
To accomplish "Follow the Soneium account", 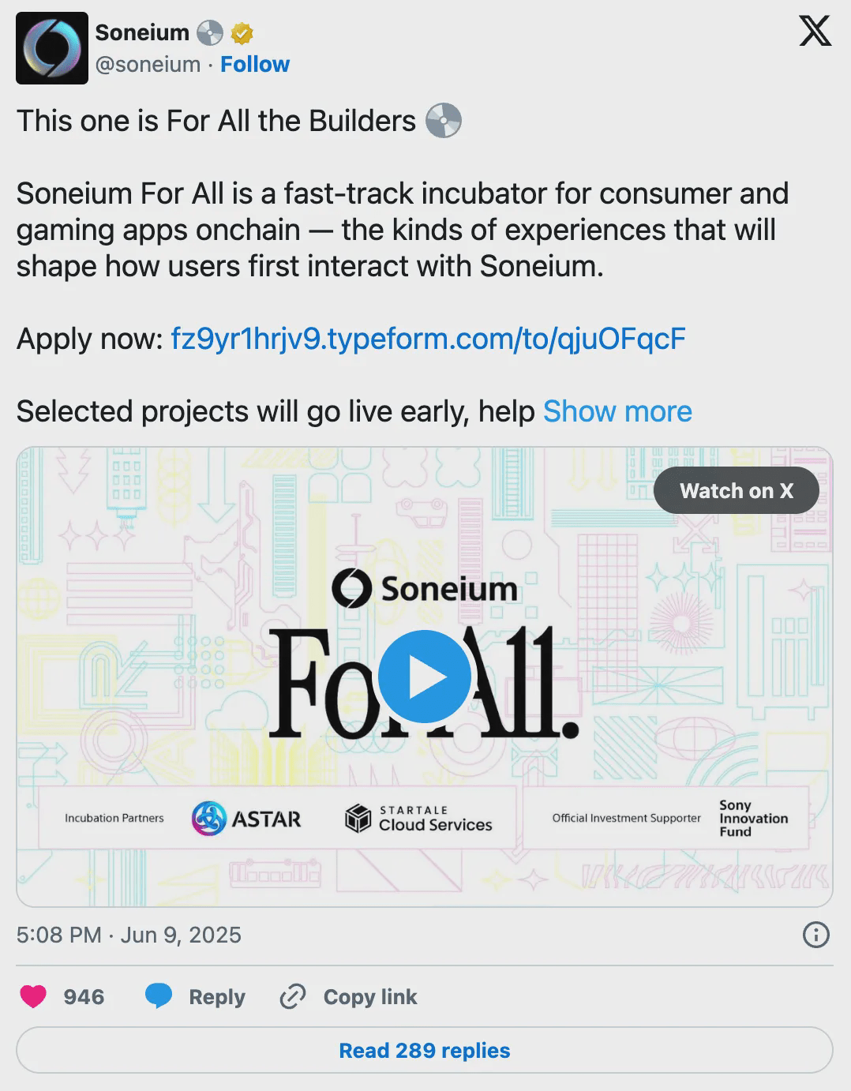I will coord(255,65).
